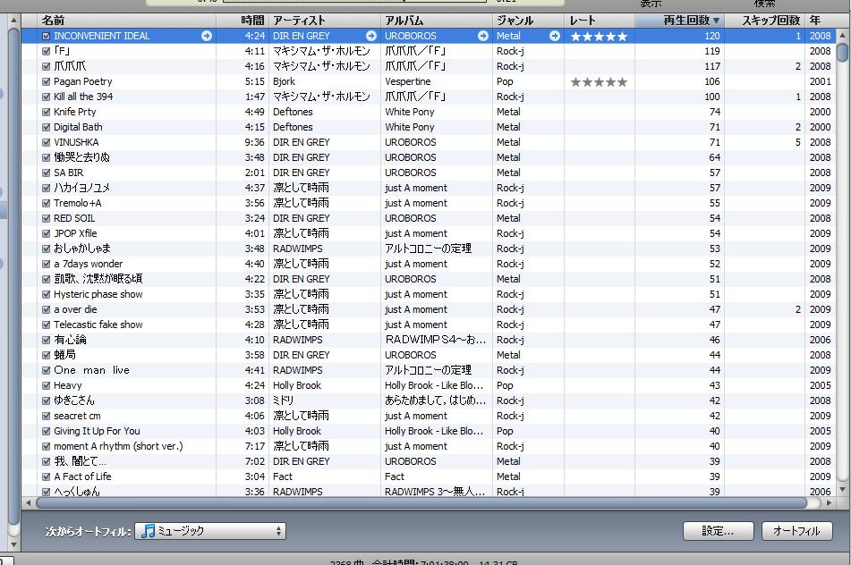The height and width of the screenshot is (565, 851).
Task: Toggle checkbox for Hysteric phase show
Action: pyautogui.click(x=47, y=294)
